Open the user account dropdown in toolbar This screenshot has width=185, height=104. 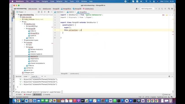click(137, 9)
